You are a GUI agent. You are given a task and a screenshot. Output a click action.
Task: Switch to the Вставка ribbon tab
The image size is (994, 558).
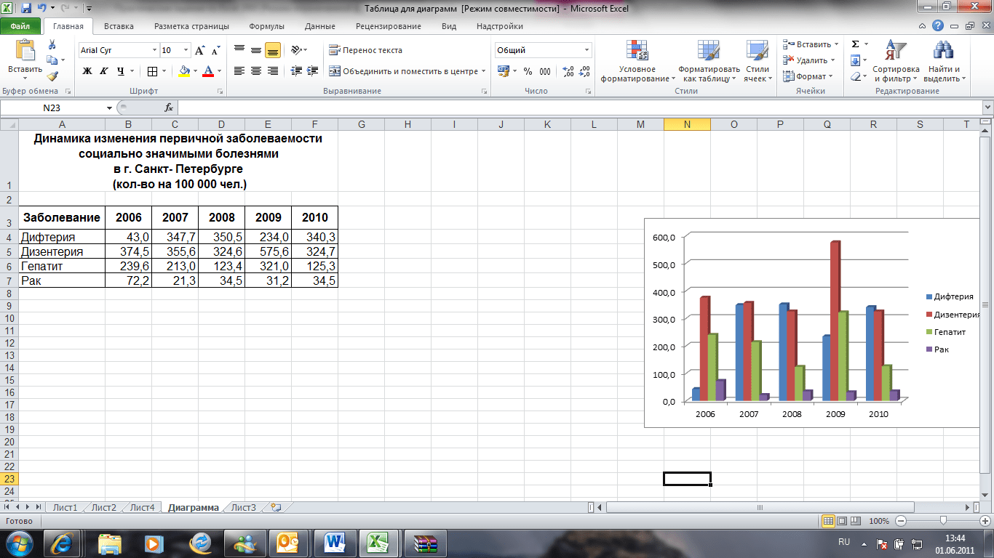[118, 25]
